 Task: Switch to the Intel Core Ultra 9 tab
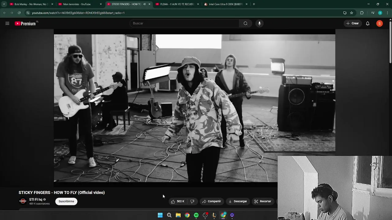[225, 4]
